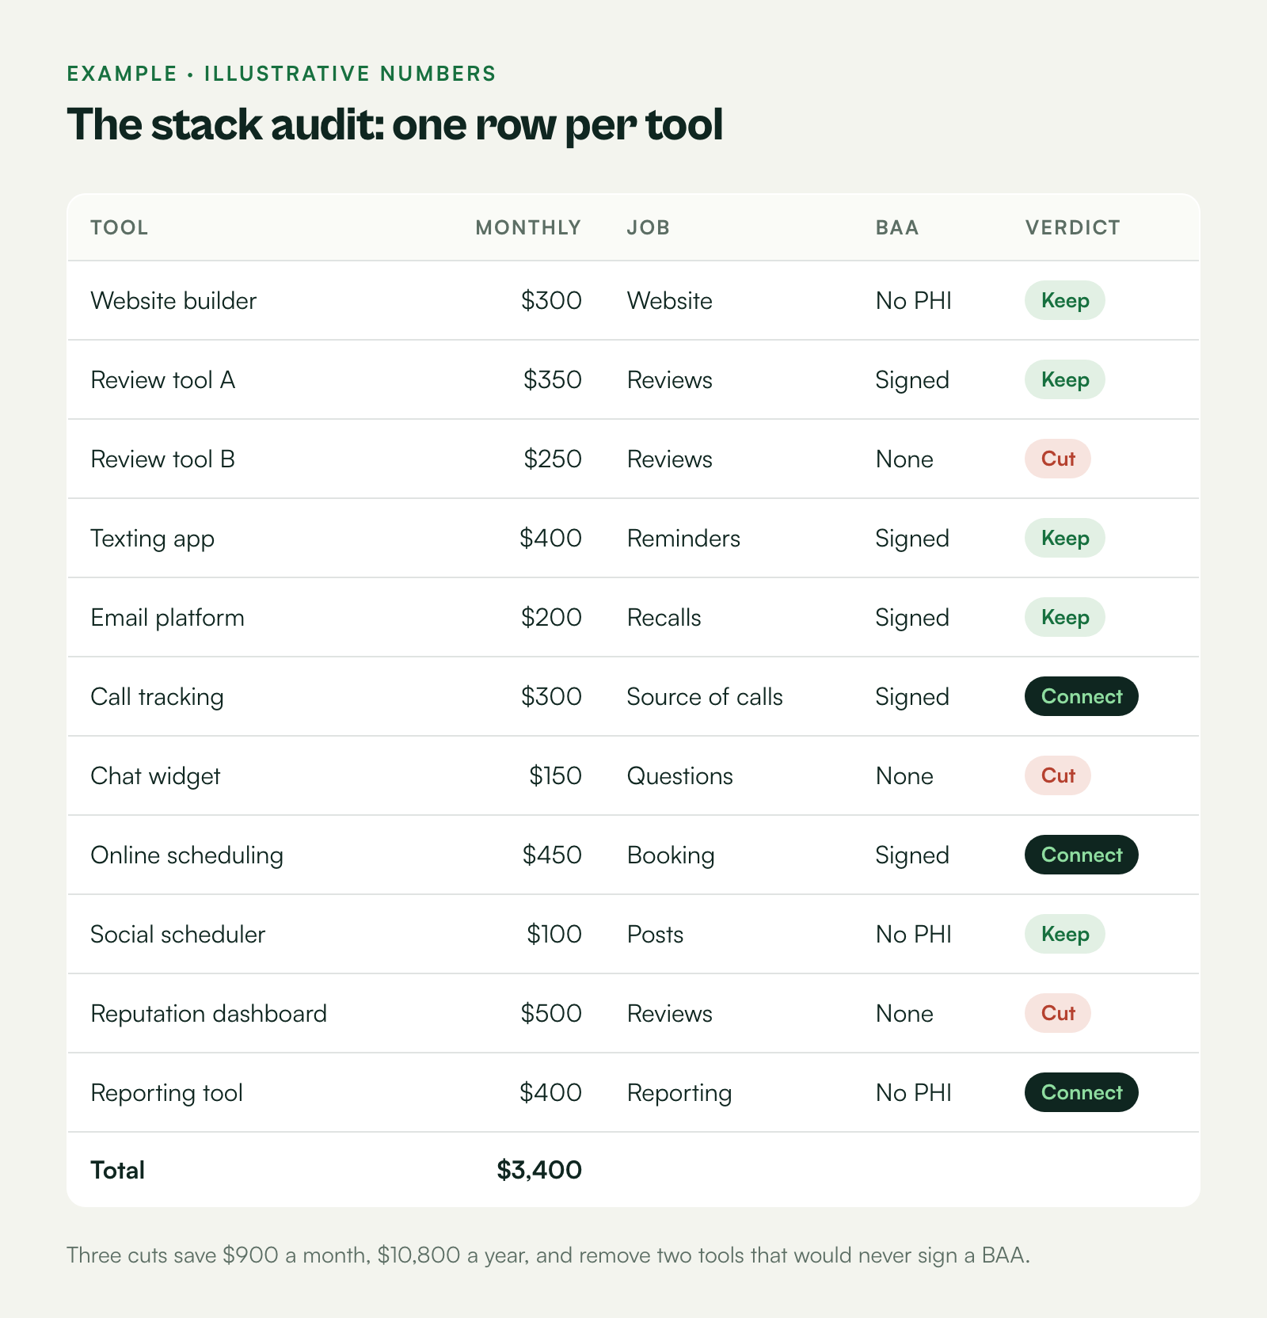Image resolution: width=1267 pixels, height=1318 pixels.
Task: Click the MONTHLY column header
Action: (528, 227)
